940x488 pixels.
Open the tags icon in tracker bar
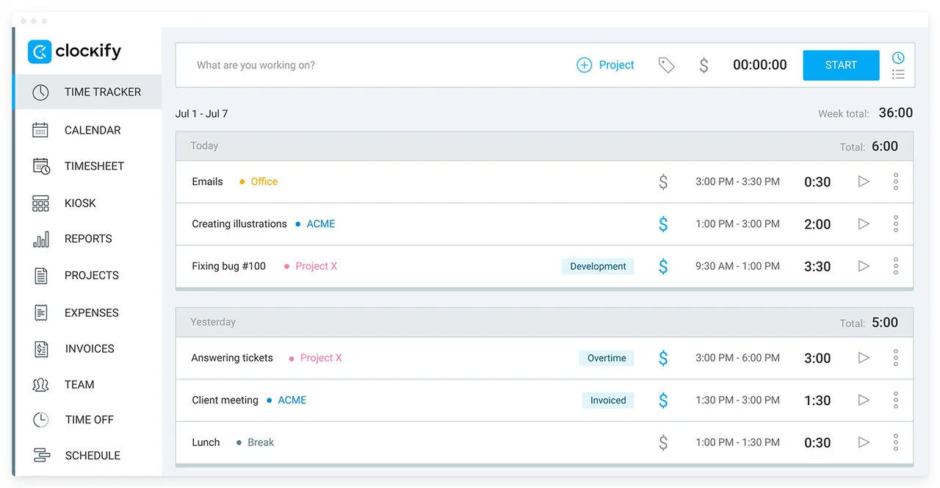[666, 65]
